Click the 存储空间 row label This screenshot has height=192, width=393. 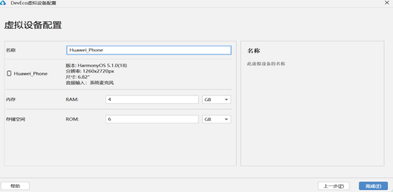pyautogui.click(x=15, y=119)
